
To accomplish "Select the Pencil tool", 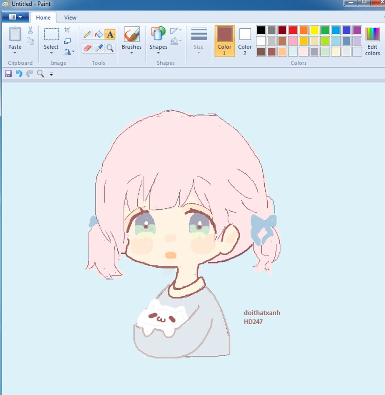I will point(87,34).
